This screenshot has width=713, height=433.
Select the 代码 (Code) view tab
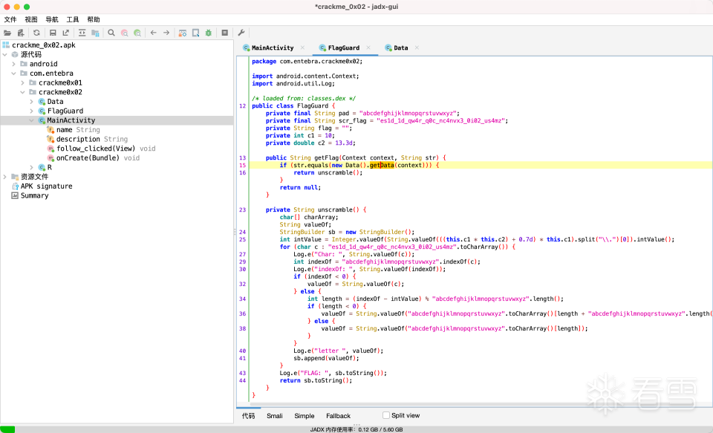click(x=248, y=416)
